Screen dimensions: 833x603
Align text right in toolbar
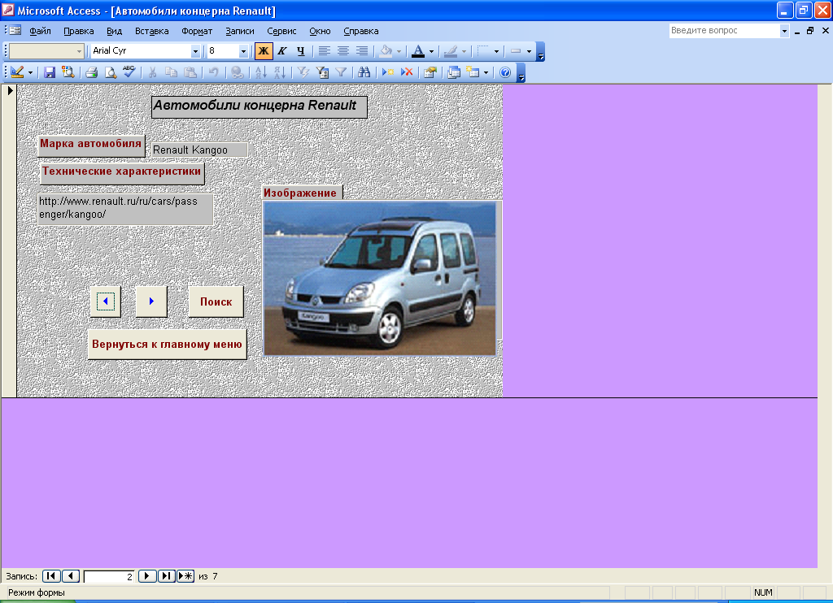pos(362,51)
